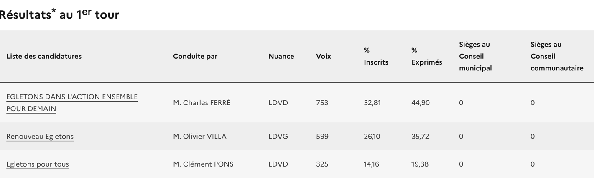Click the % Inscrits column header

[x=375, y=56]
